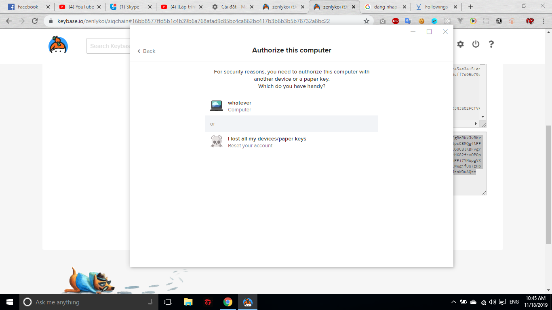
Task: Click the Keybase taskbar icon
Action: pyautogui.click(x=247, y=302)
